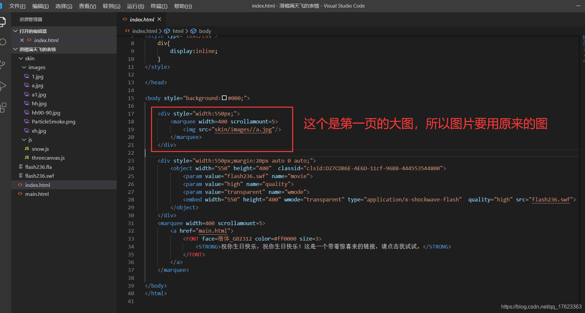Click the body breadcrumb segment
585x313 pixels.
pyautogui.click(x=205, y=31)
